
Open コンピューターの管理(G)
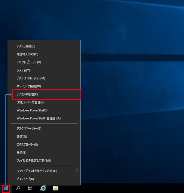tap(44, 102)
